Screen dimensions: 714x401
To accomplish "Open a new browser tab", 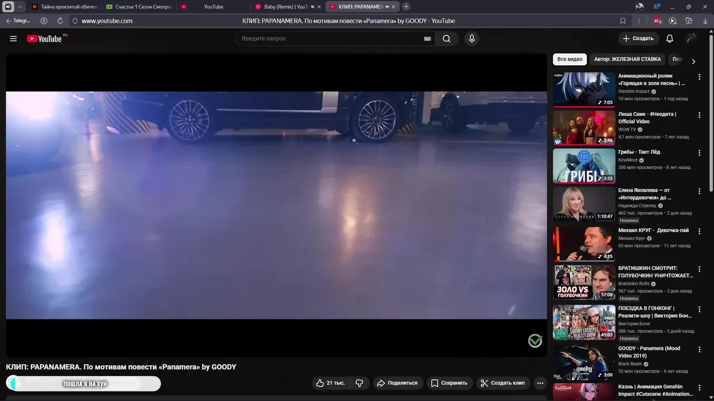I will (406, 7).
